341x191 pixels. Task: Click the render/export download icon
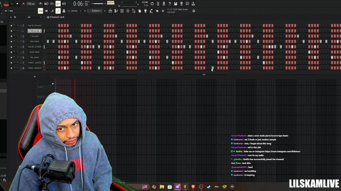pos(193,4)
